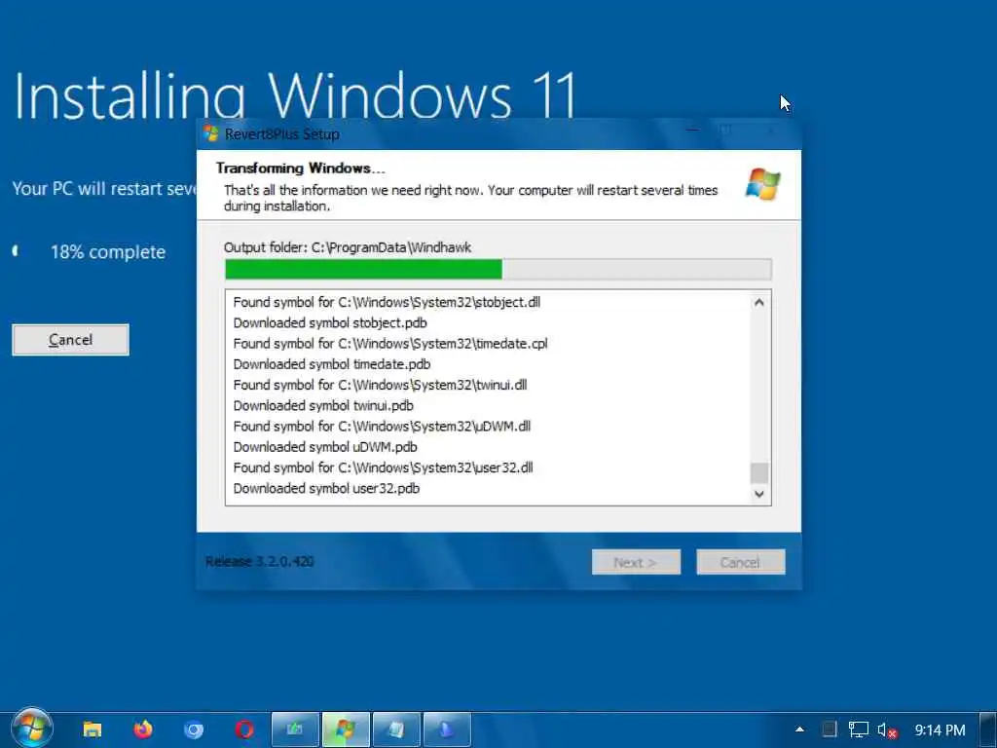Click the log scrollbar thumb

[x=759, y=473]
